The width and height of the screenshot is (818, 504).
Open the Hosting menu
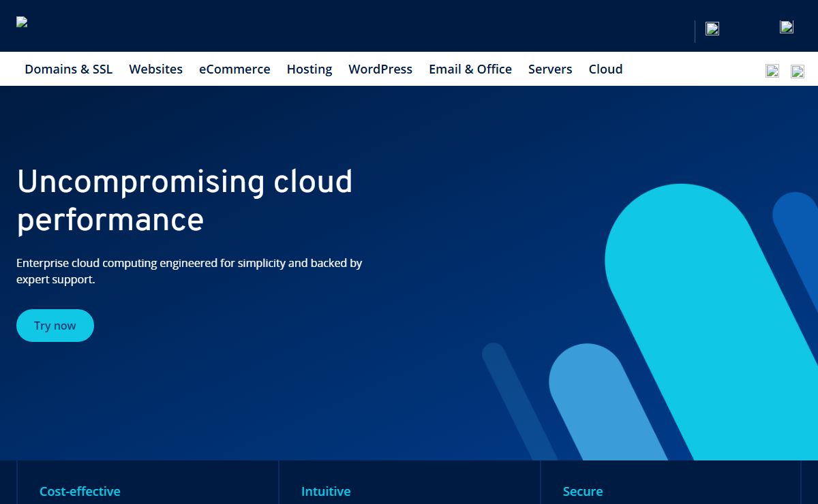(x=309, y=69)
